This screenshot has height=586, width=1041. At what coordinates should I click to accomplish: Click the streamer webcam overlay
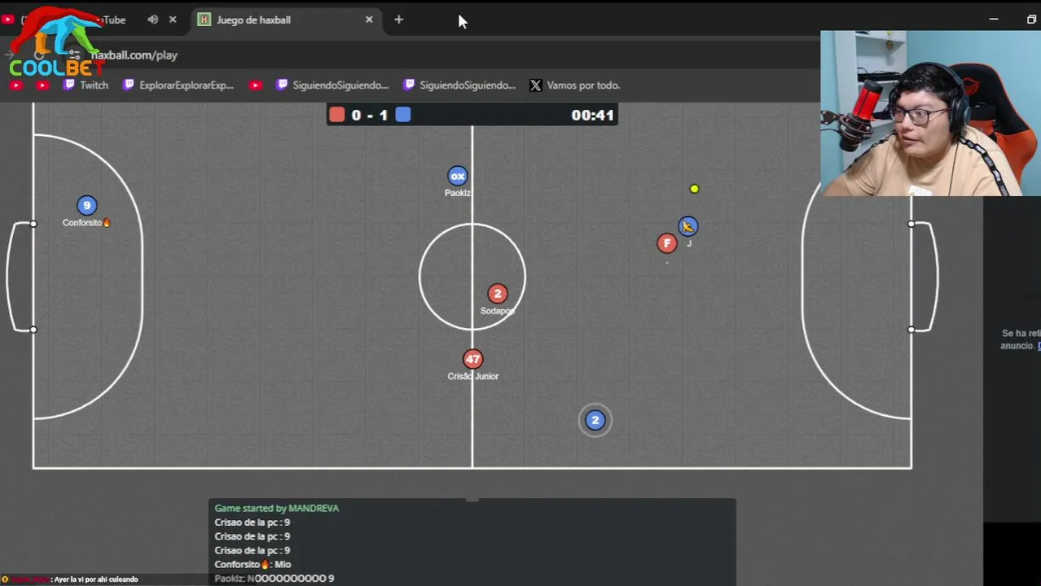pyautogui.click(x=930, y=114)
